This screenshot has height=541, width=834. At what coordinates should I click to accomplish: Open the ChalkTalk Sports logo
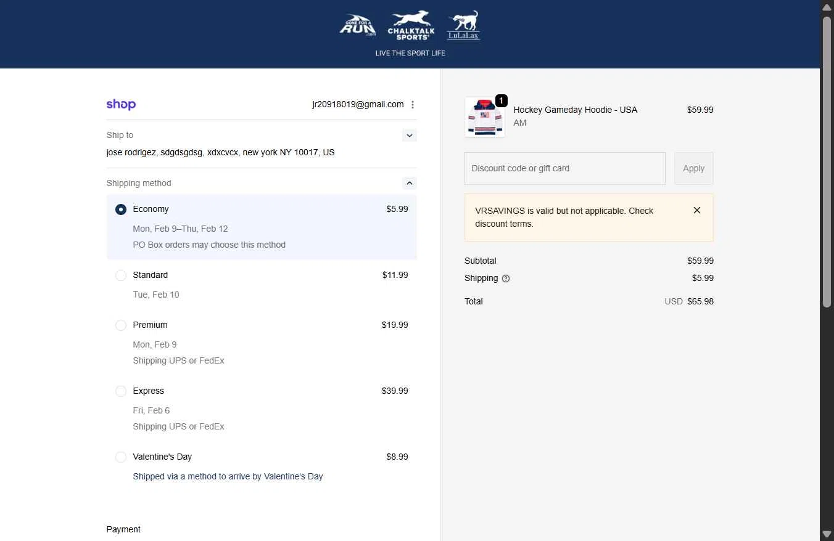tap(411, 25)
